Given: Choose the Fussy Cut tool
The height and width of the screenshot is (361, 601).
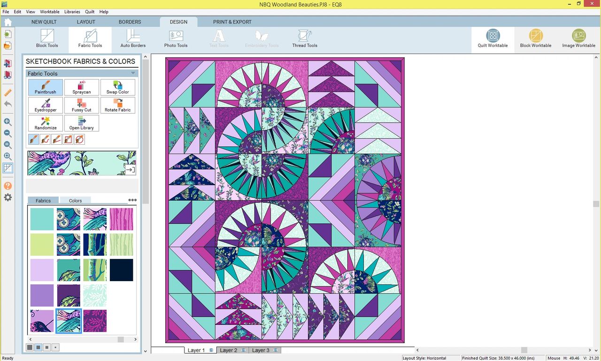Looking at the screenshot, I should point(82,105).
